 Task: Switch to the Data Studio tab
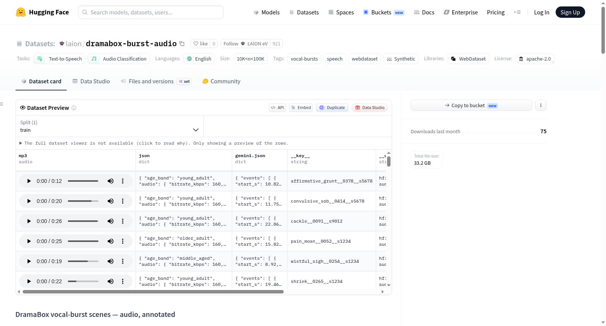91,81
